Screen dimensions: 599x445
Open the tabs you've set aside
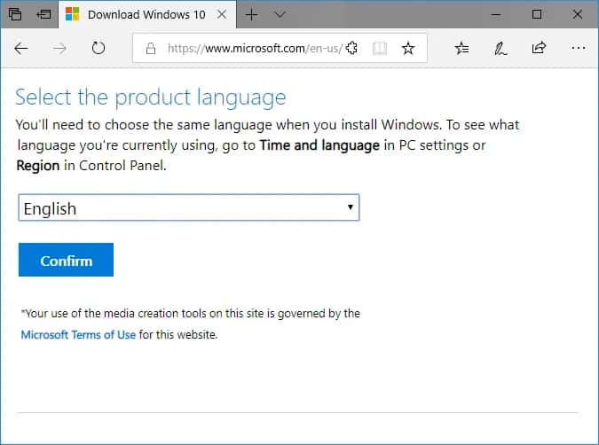tap(14, 14)
